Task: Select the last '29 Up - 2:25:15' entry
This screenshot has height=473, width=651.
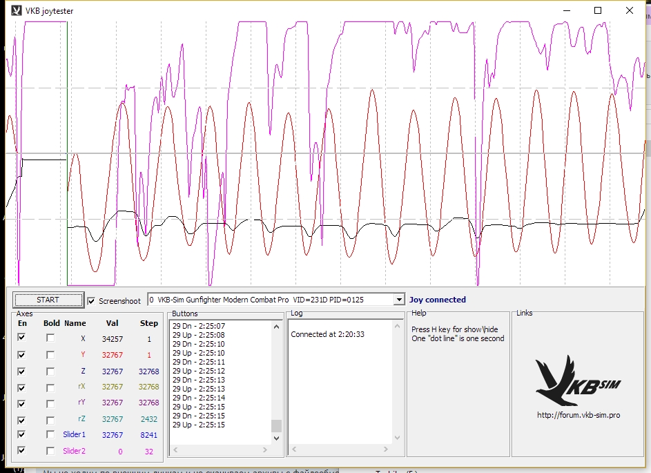Action: pyautogui.click(x=198, y=425)
